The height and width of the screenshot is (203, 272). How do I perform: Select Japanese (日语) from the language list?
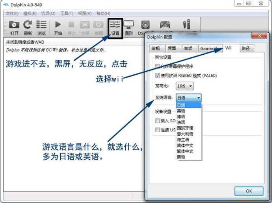pyautogui.click(x=189, y=105)
